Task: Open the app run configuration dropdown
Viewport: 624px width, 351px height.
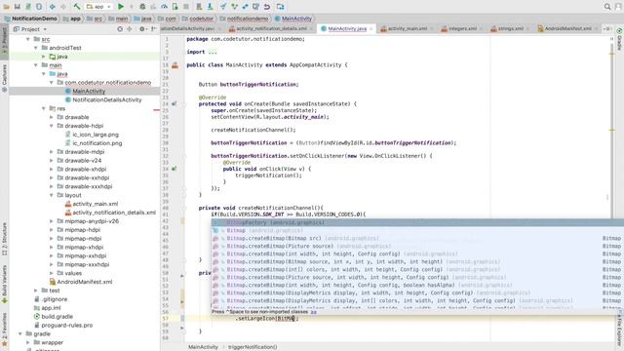Action: (98, 7)
